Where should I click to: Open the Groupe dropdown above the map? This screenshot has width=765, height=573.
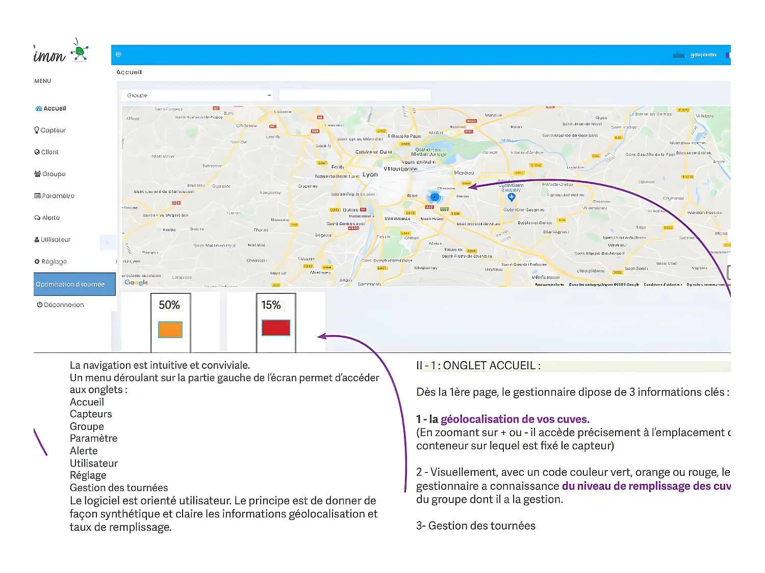coord(196,95)
